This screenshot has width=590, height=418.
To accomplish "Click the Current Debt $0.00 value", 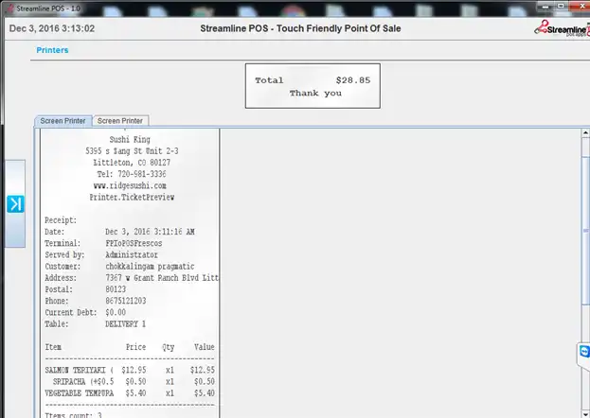I will 116,313.
